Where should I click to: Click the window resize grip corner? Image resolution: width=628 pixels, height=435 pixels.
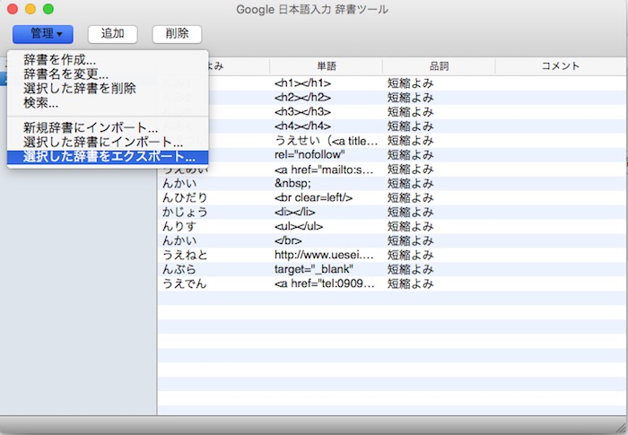621,428
